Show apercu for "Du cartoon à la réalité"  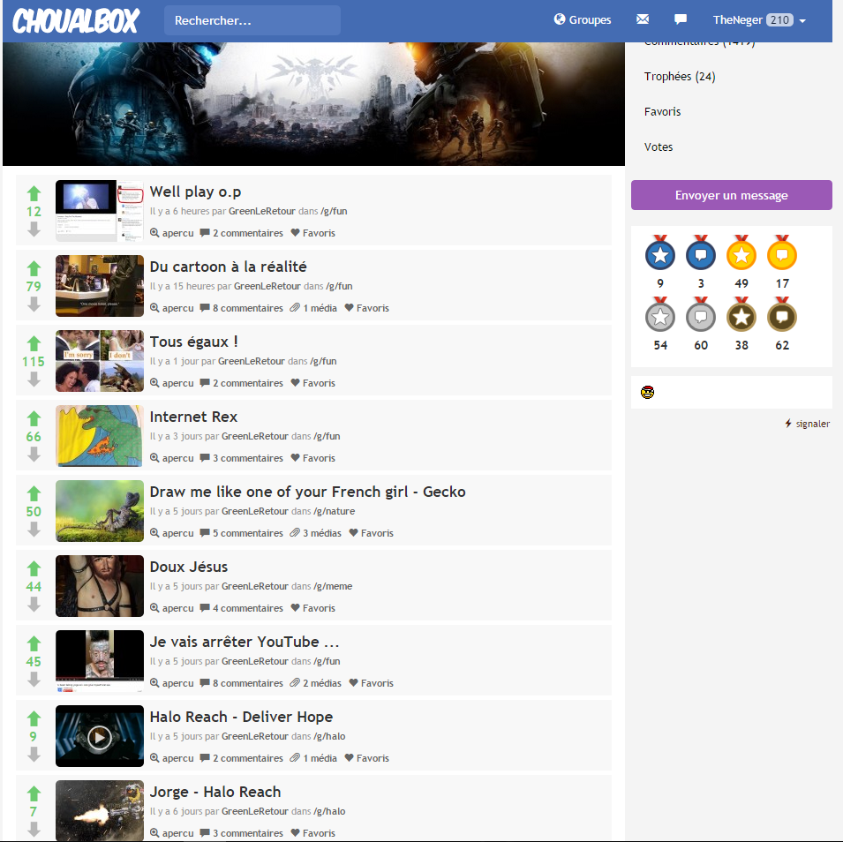pos(172,308)
